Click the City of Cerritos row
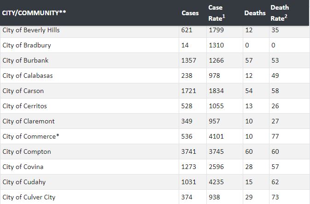Image resolution: width=310 pixels, height=204 pixels. pyautogui.click(x=25, y=106)
